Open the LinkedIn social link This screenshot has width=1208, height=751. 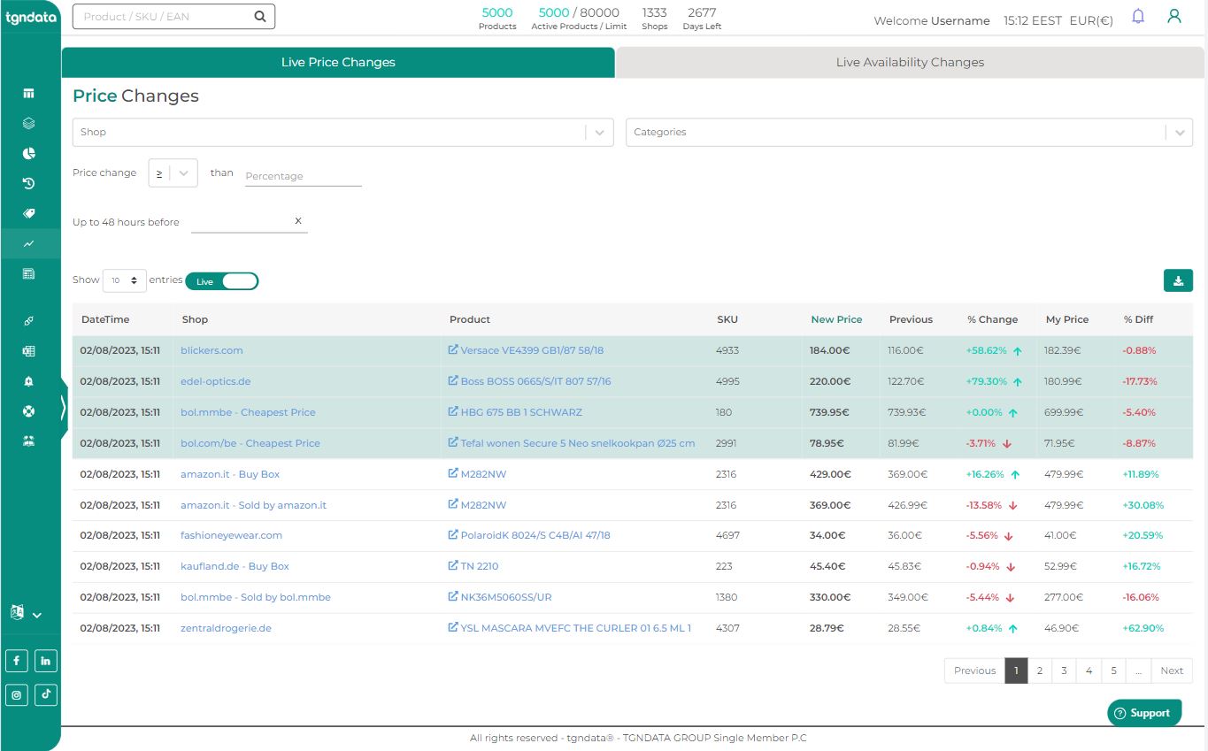click(46, 660)
